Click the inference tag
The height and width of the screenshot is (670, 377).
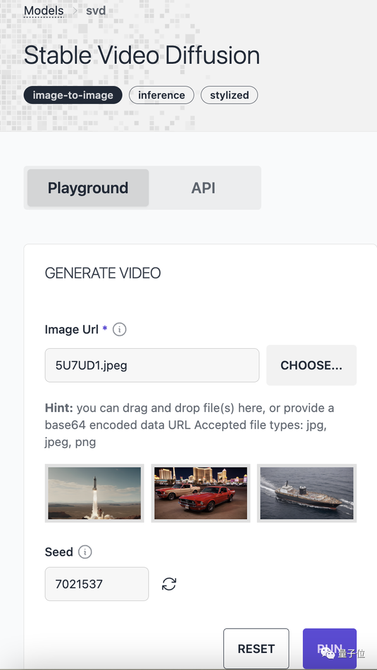[x=161, y=95]
